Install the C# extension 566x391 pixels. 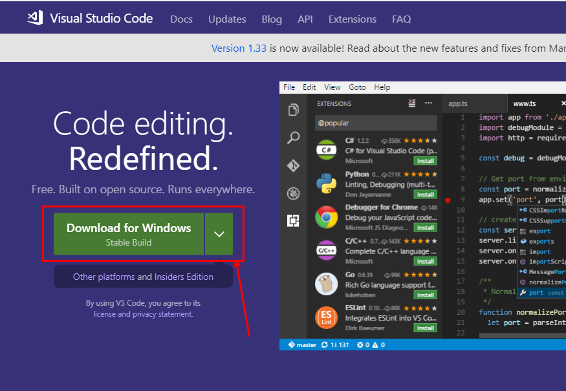(x=425, y=161)
